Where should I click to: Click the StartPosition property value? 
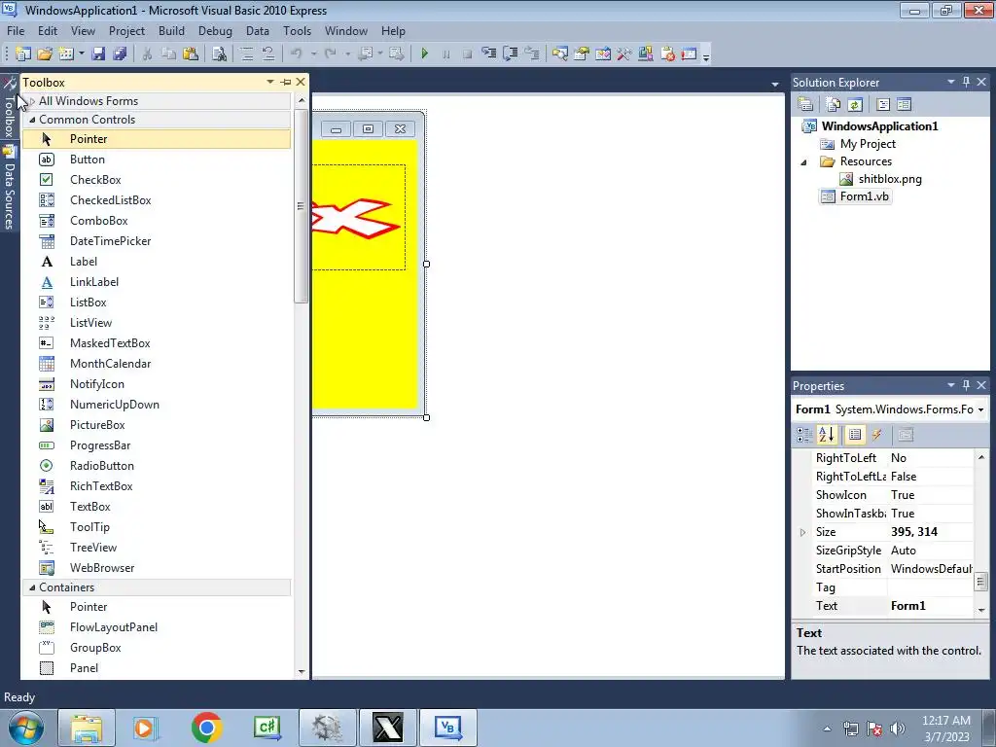click(x=930, y=569)
